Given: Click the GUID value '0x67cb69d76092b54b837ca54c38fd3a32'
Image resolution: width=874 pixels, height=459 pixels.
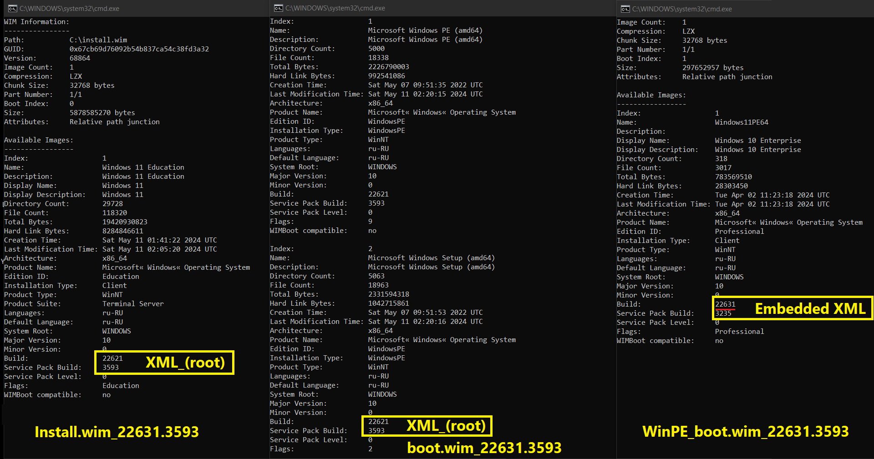Looking at the screenshot, I should click(x=139, y=49).
